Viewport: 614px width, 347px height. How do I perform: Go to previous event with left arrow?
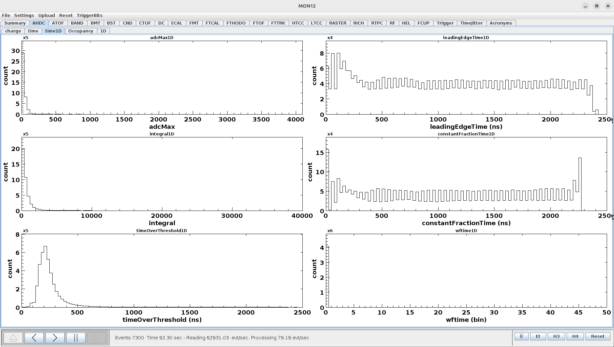pos(34,338)
